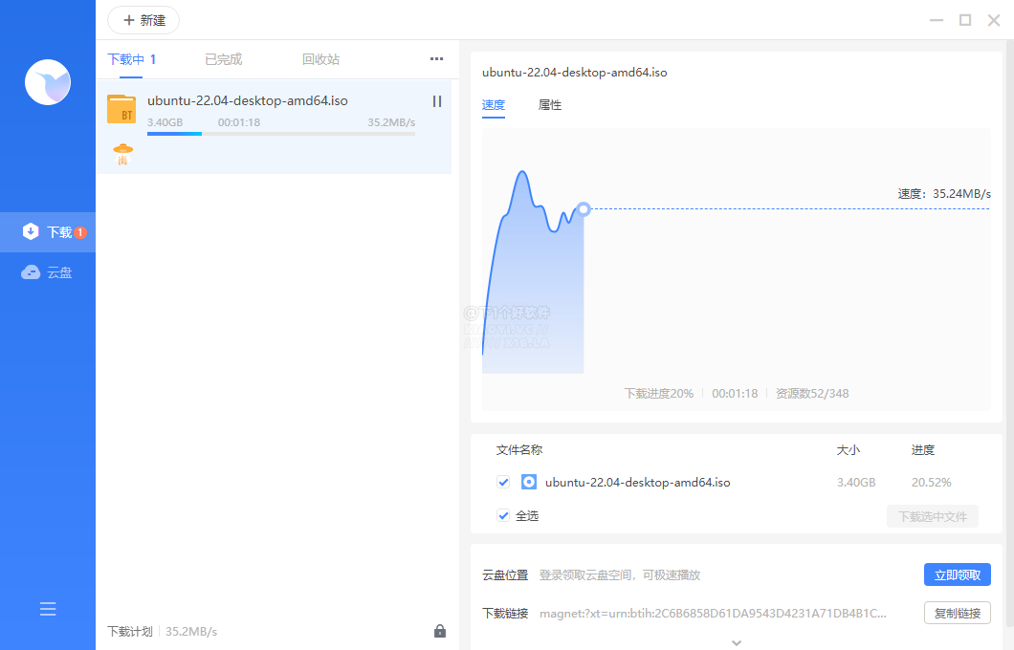Viewport: 1014px width, 650px height.
Task: Select ubuntu-22.04-desktop-amd64.iso task name in list
Action: 248,100
